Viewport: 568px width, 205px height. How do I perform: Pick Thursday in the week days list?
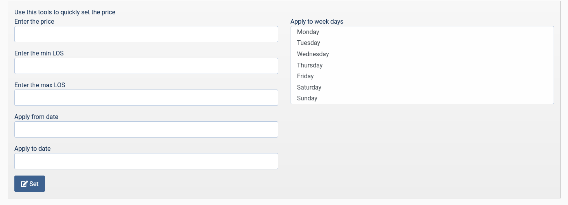click(310, 65)
